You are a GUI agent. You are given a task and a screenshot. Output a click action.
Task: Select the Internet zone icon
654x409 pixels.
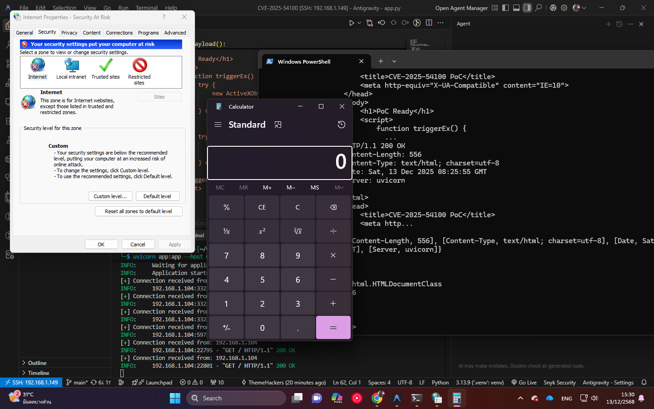click(37, 69)
